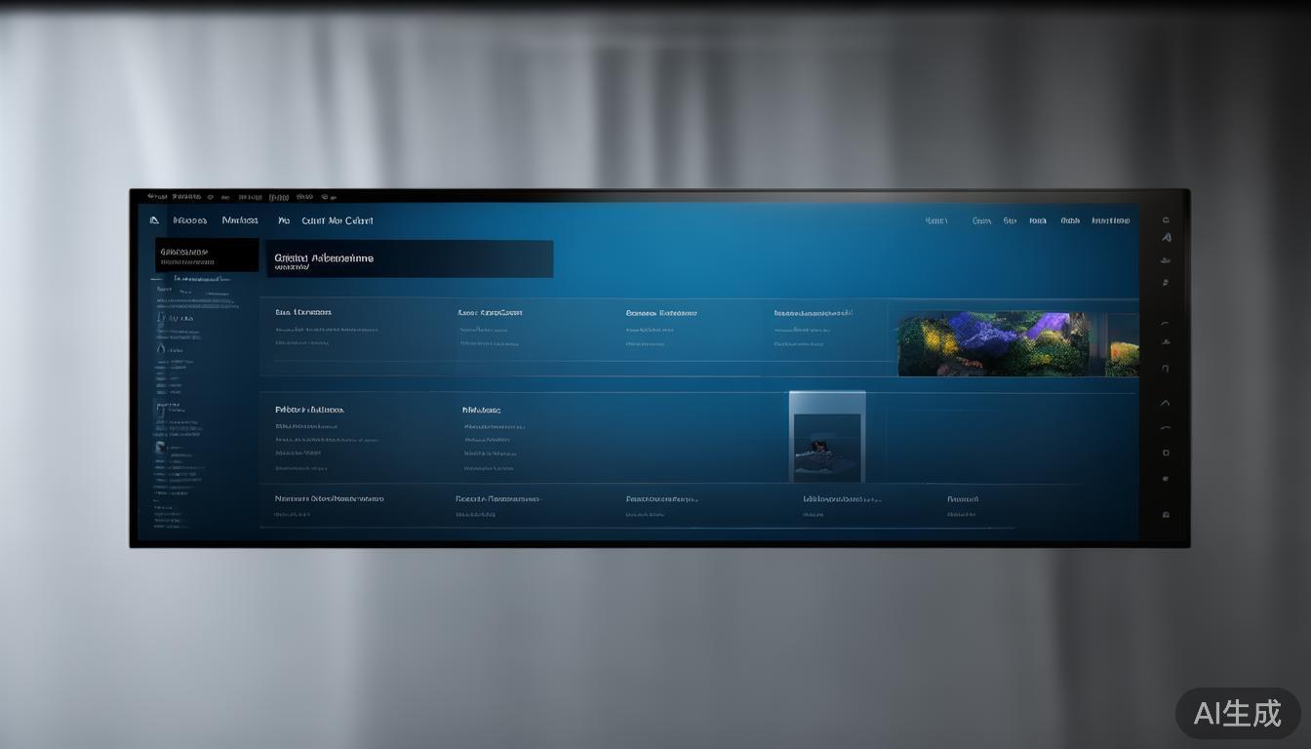Click the topmost small square icon on right strip
The image size is (1311, 749).
coord(1166,220)
